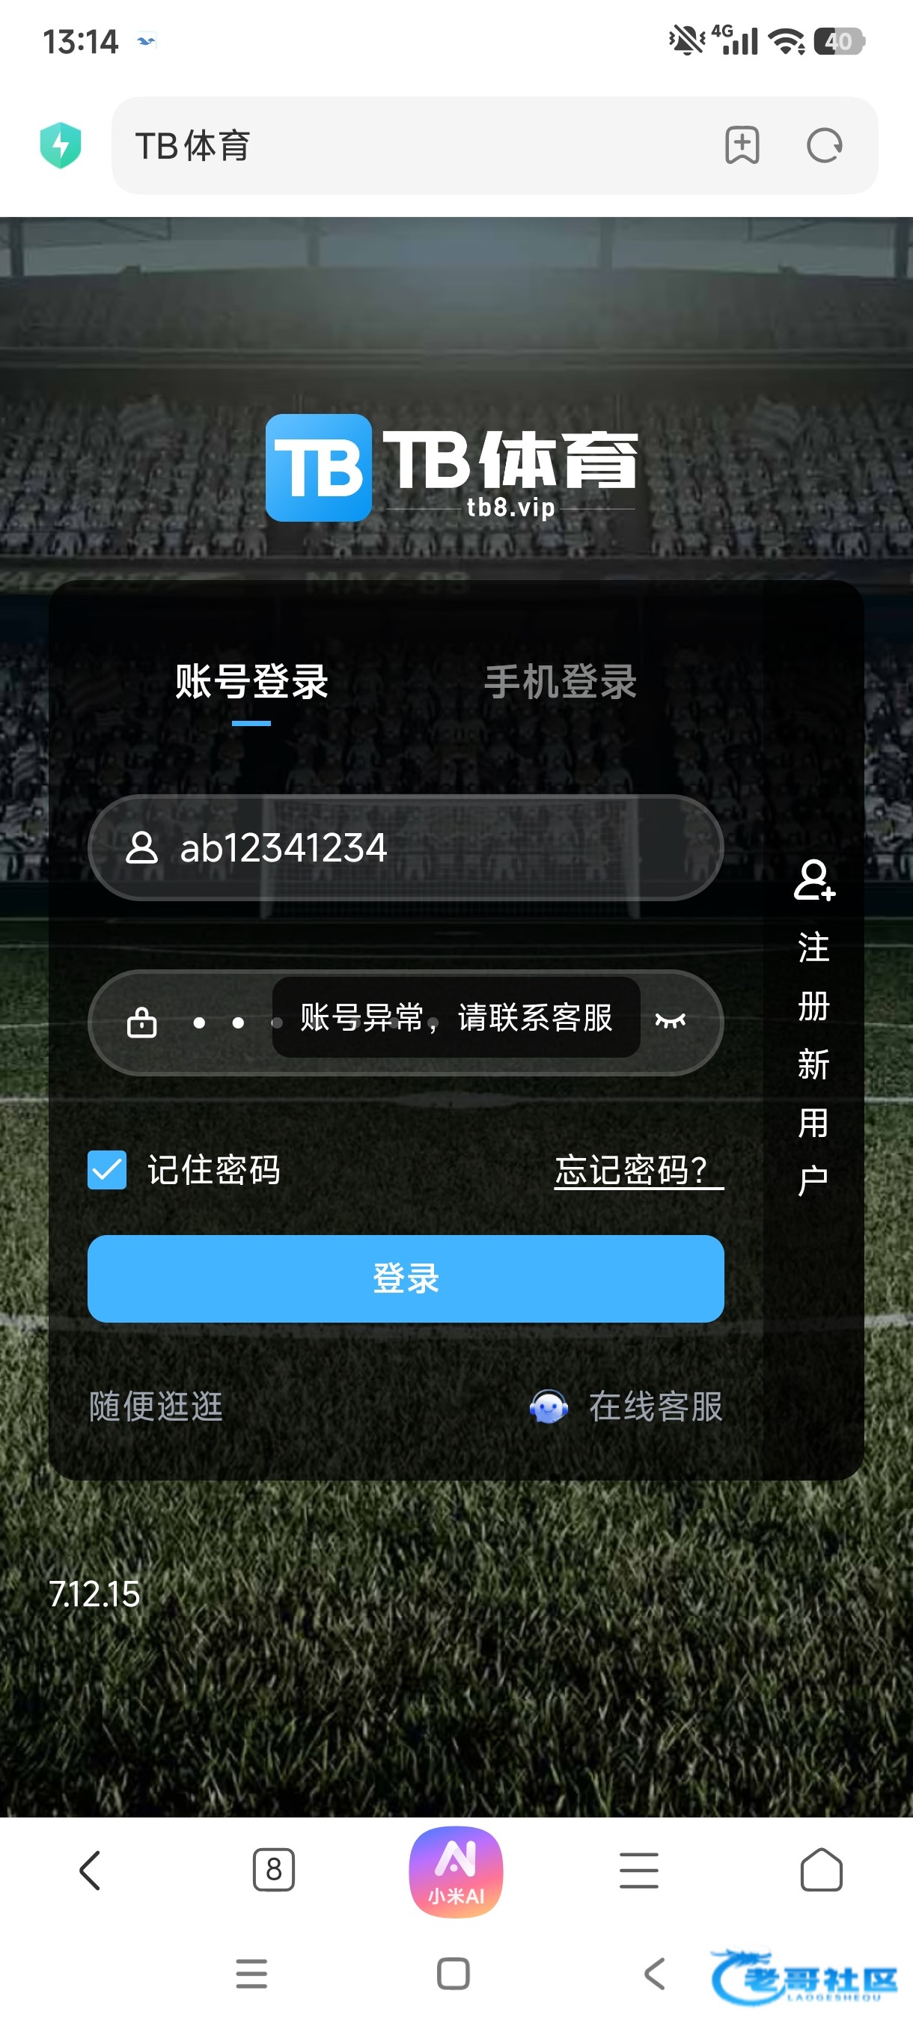
Task: Tap the green shield security icon
Action: [61, 145]
